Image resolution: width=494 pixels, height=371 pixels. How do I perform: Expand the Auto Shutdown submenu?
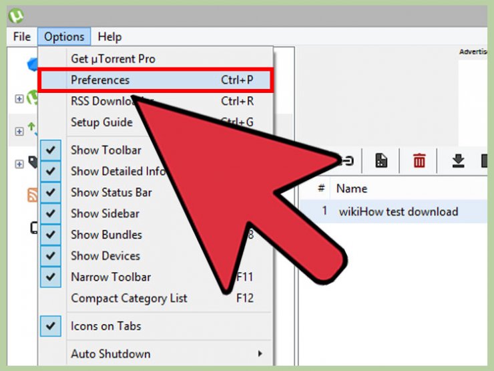[x=156, y=354]
